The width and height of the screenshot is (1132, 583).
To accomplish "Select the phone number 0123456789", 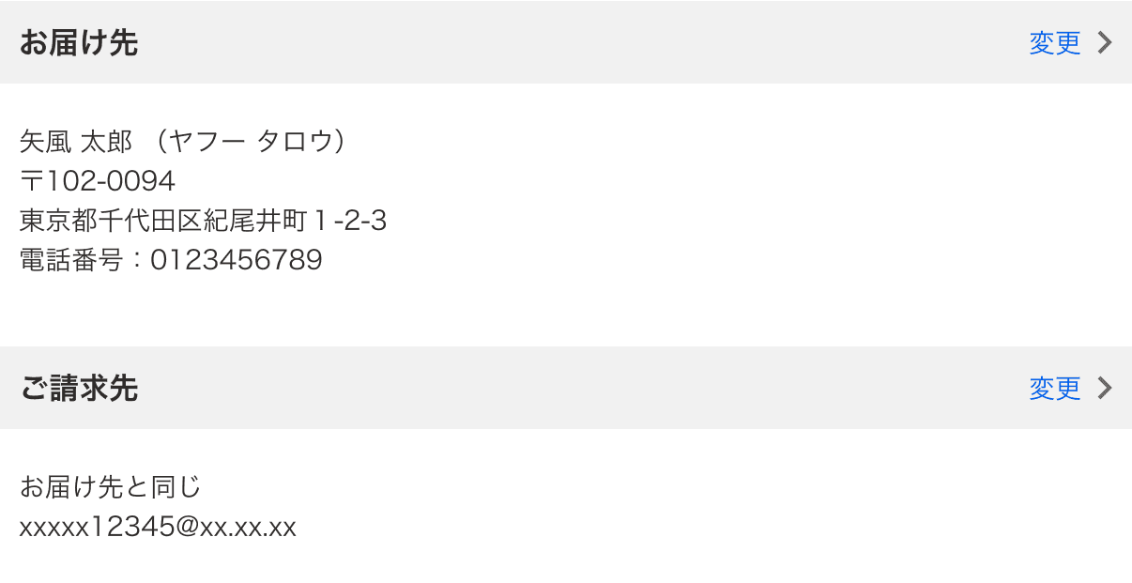I will point(237,260).
